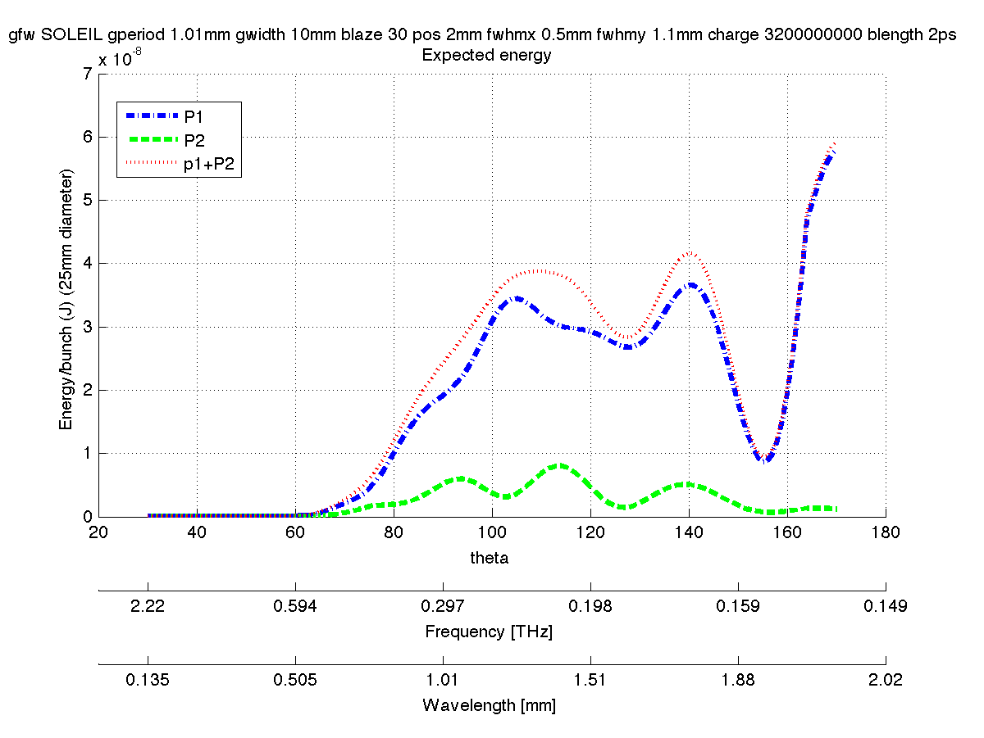Click y-axis tick label 7
Image resolution: width=984 pixels, height=738 pixels.
[88, 74]
